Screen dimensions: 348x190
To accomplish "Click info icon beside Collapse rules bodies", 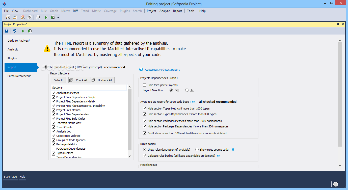I will point(218,156).
